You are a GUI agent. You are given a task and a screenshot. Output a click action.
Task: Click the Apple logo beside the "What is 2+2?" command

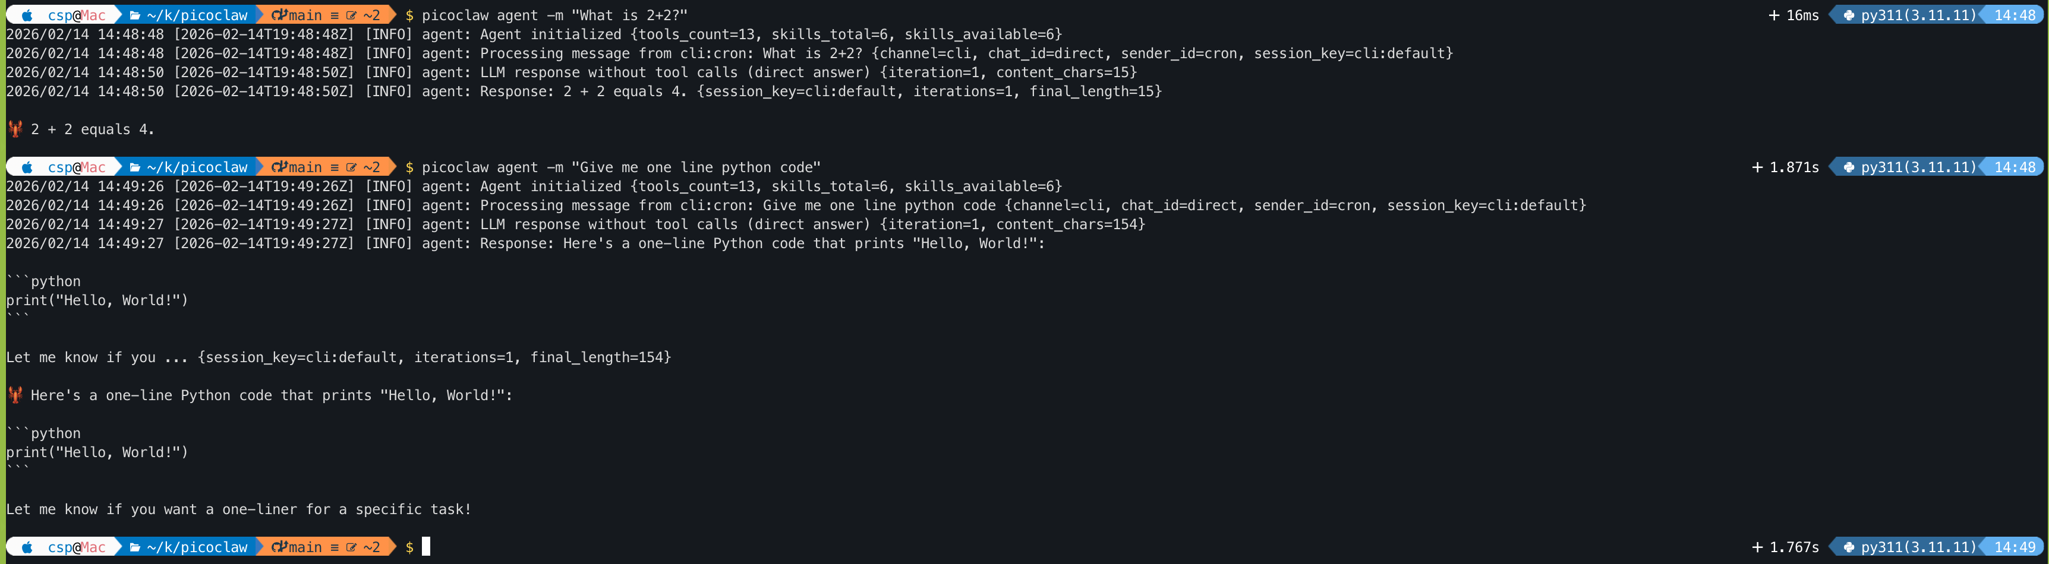click(x=27, y=15)
